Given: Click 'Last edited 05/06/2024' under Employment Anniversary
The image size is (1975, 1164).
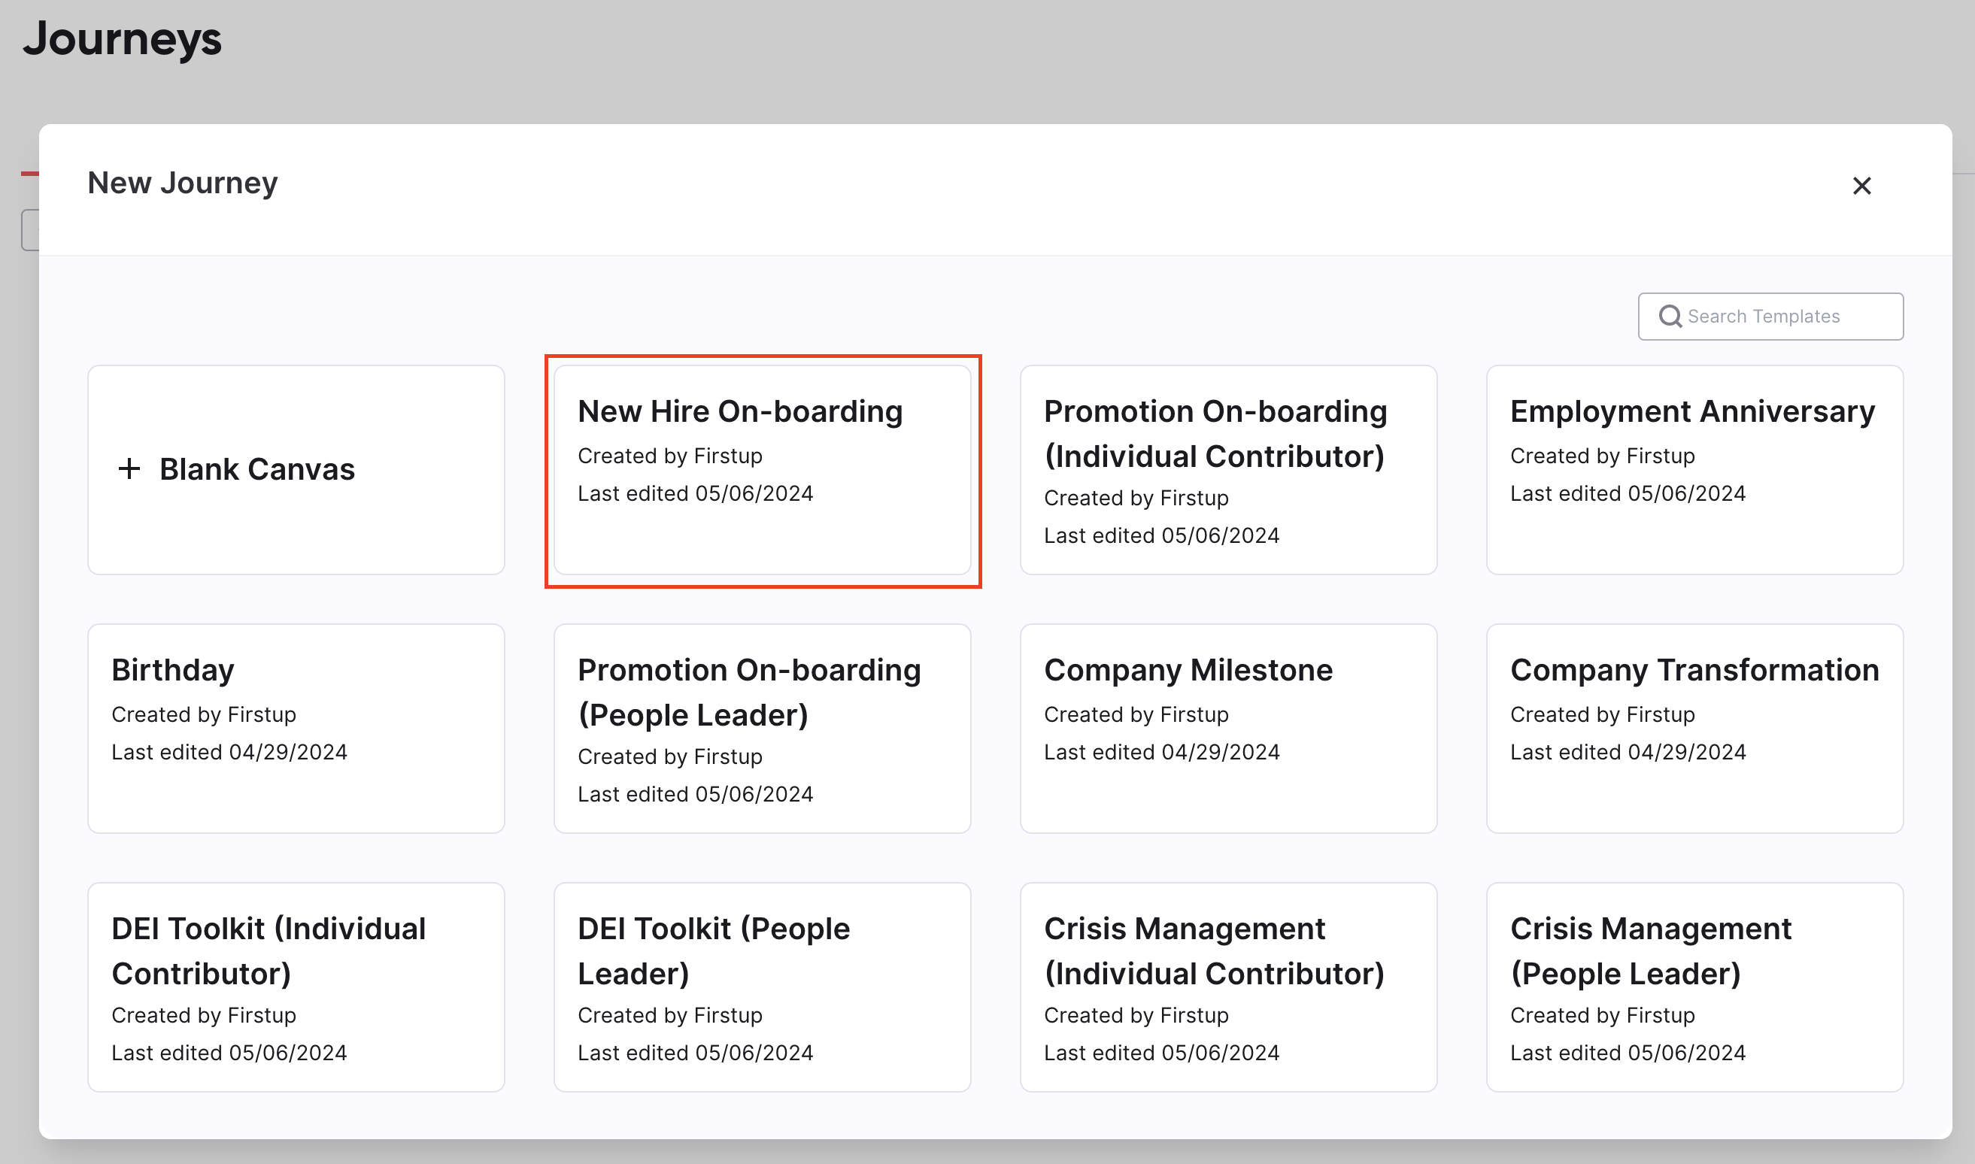Looking at the screenshot, I should pos(1628,493).
